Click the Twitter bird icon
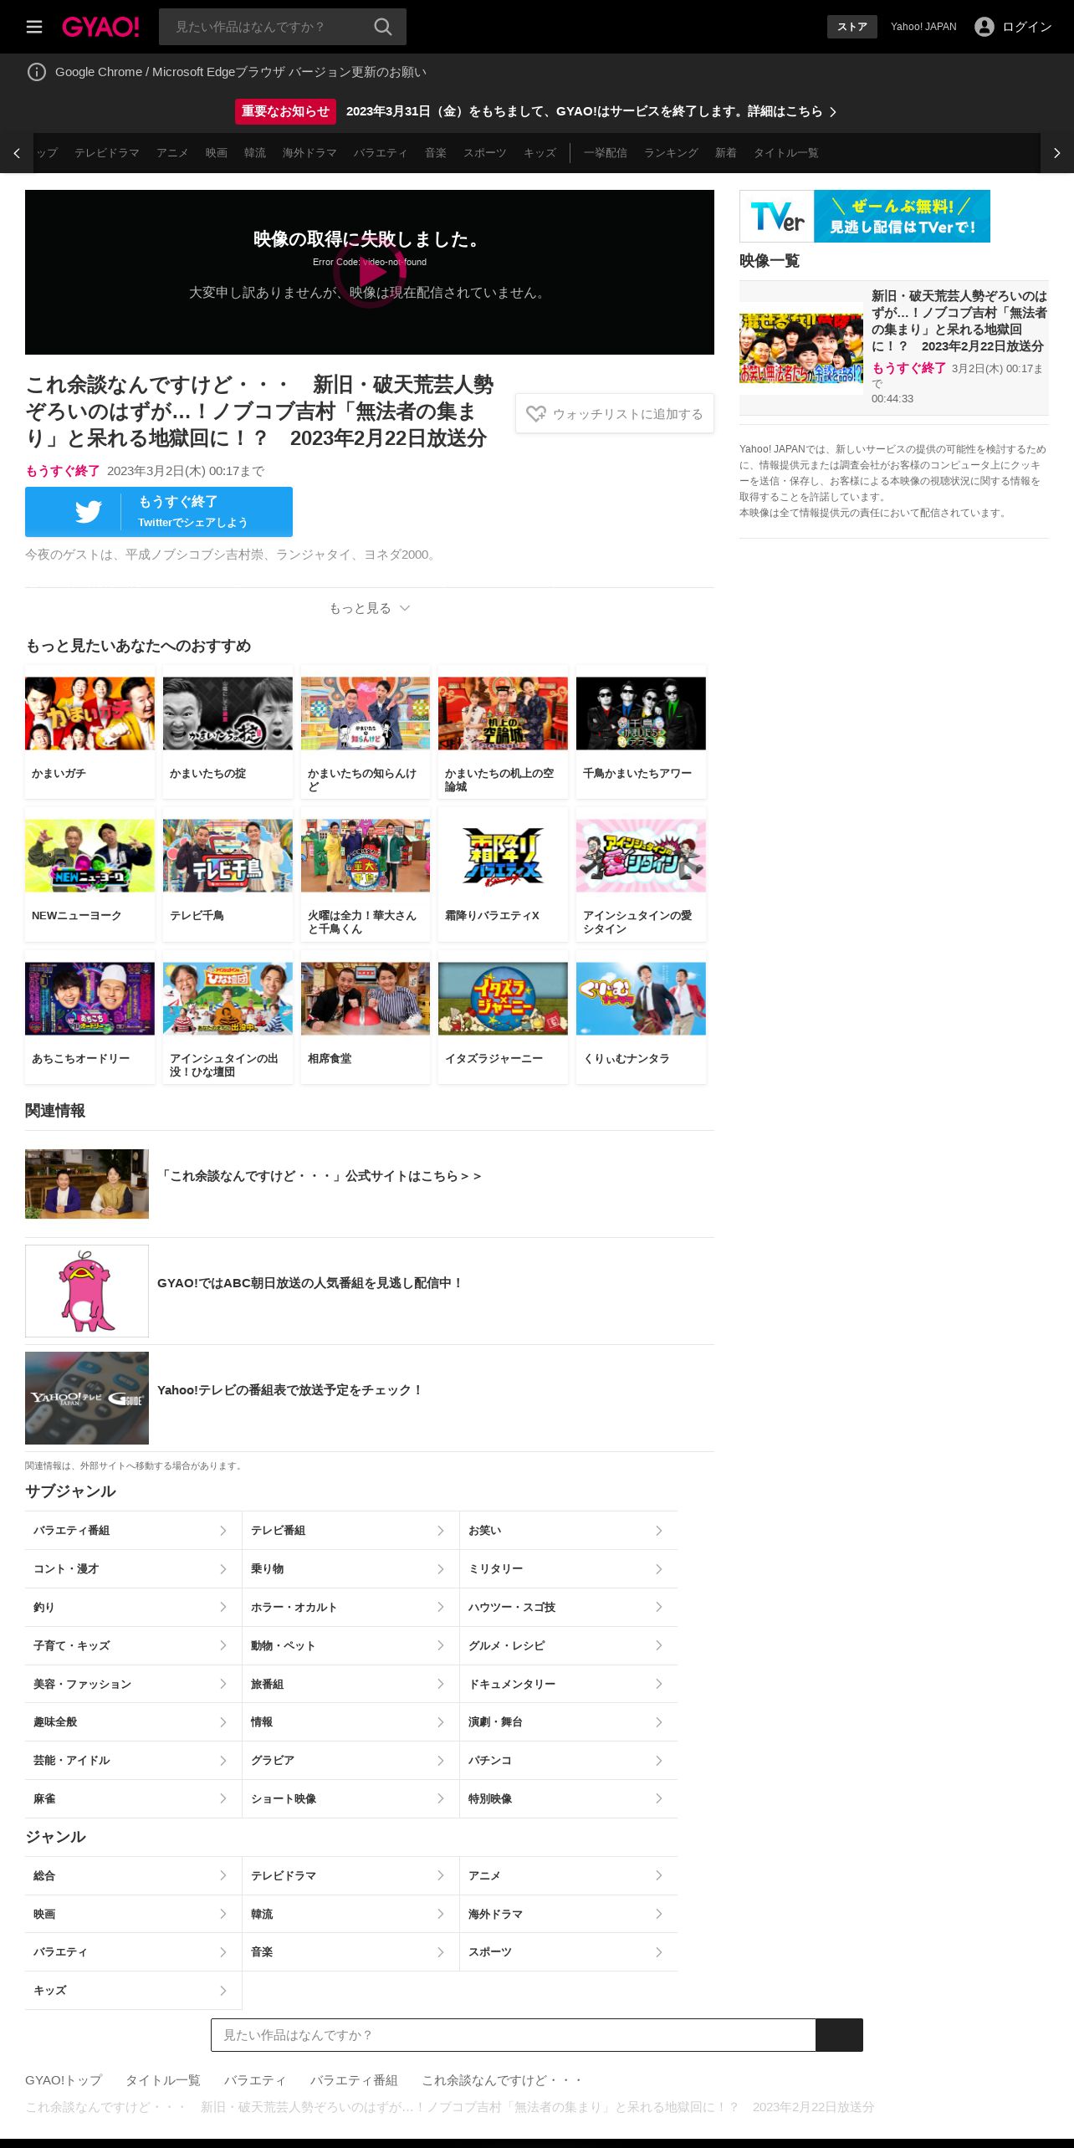The image size is (1074, 2148). pos(88,512)
